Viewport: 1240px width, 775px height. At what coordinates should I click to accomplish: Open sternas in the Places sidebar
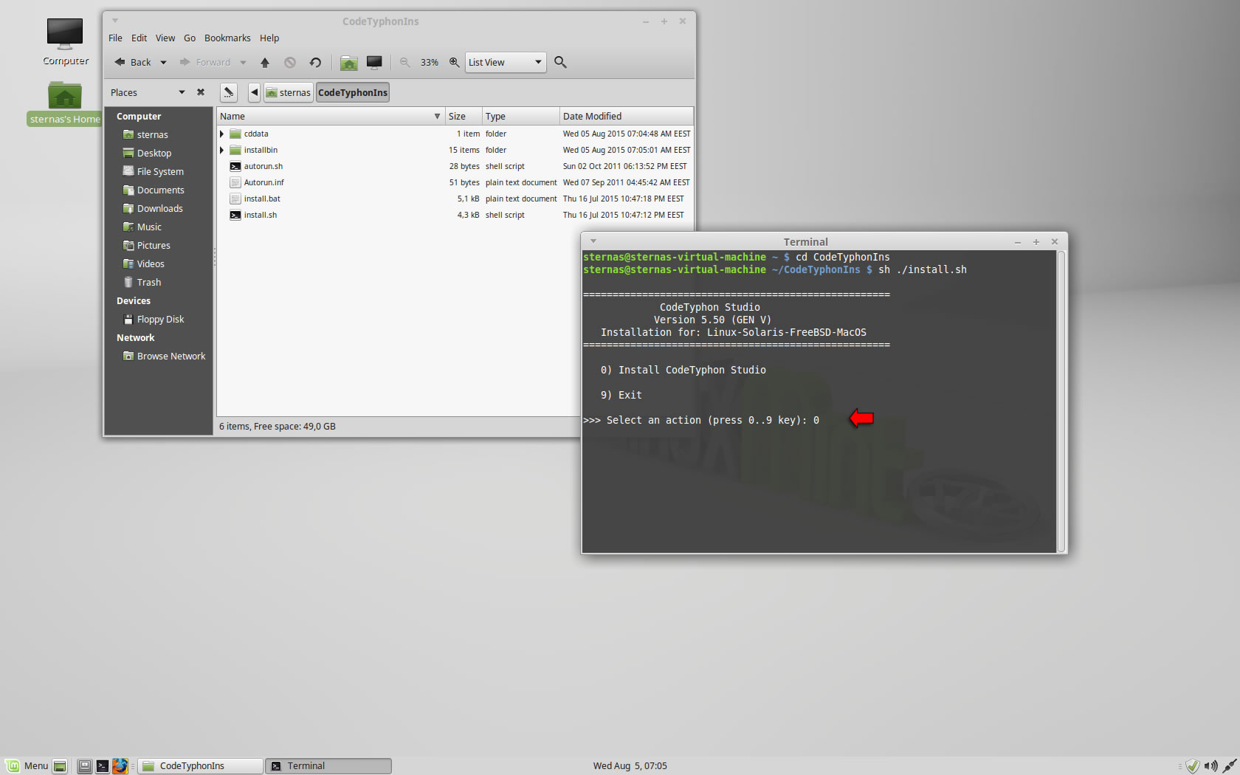coord(153,134)
